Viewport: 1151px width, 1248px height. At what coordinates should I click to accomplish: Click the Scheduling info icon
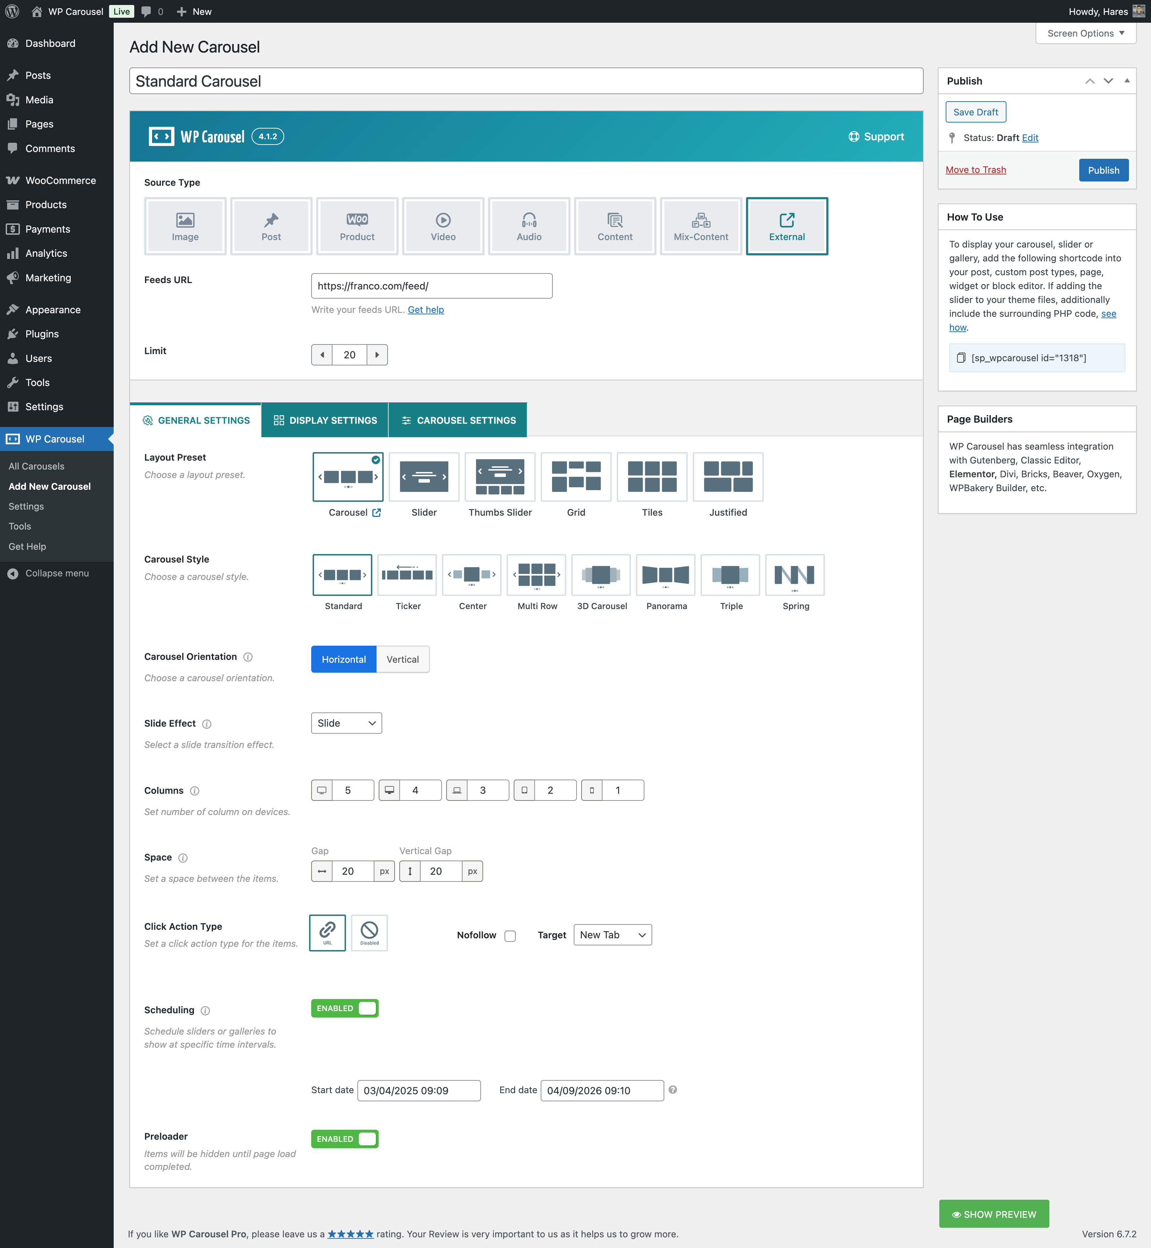point(206,1011)
